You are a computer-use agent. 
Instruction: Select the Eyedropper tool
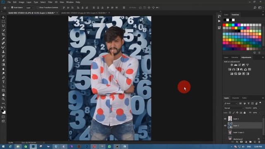[3, 39]
